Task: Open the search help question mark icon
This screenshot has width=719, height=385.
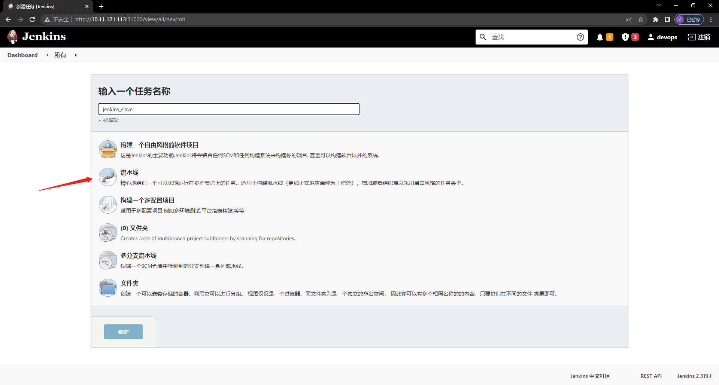Action: pos(580,37)
